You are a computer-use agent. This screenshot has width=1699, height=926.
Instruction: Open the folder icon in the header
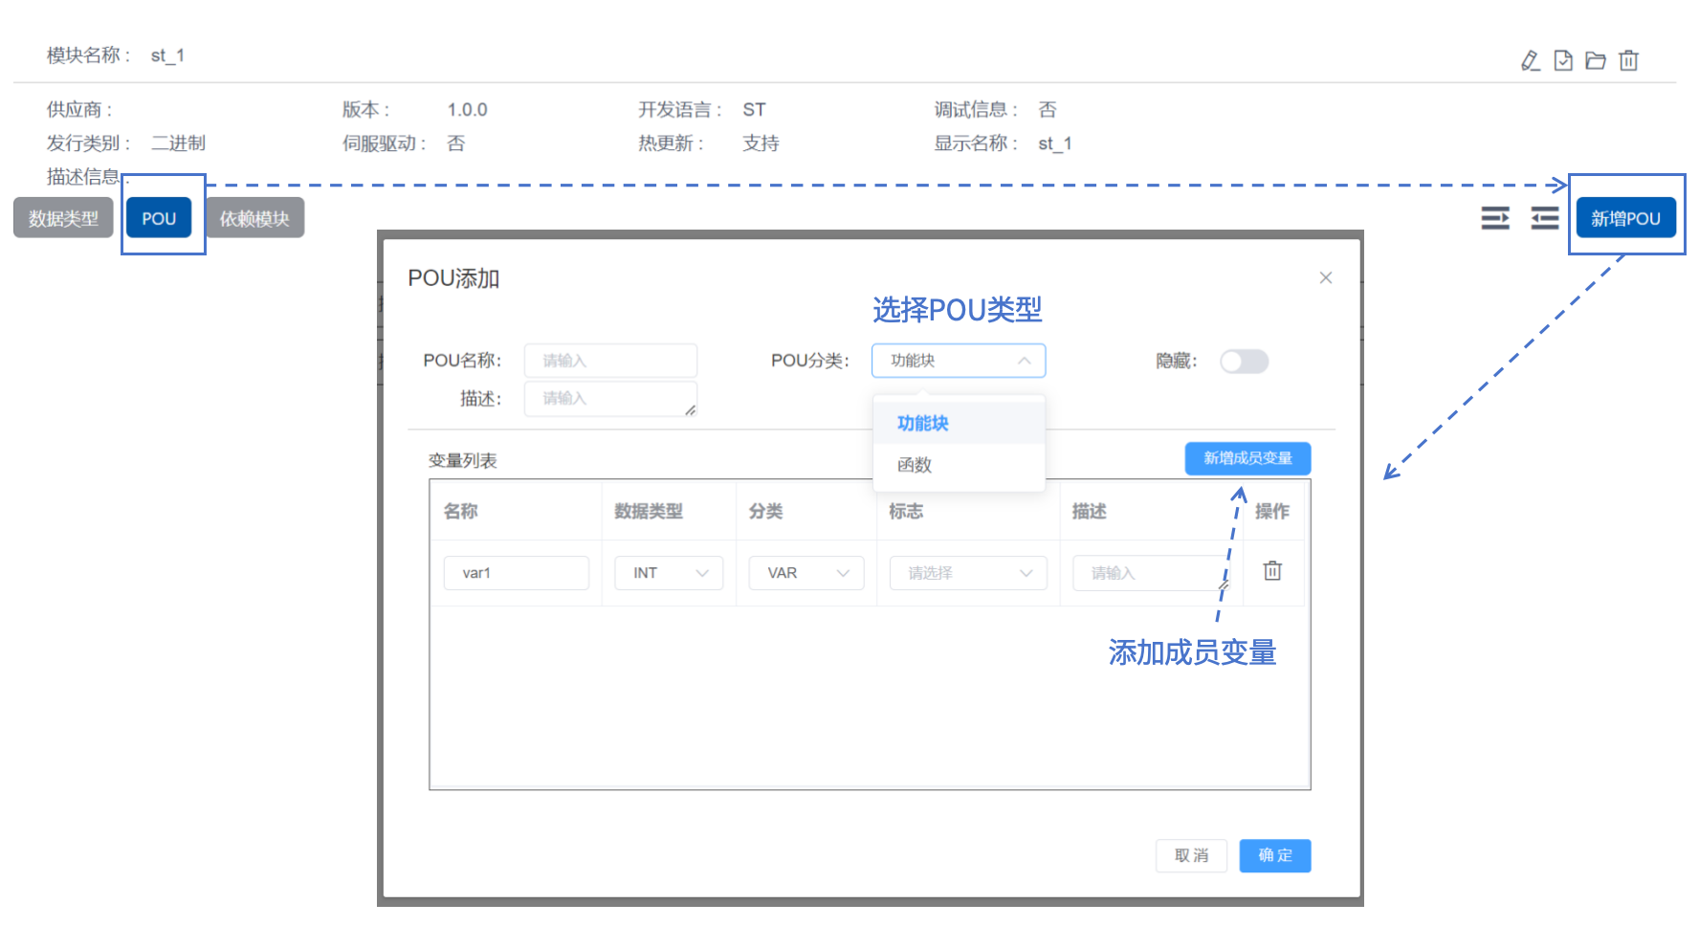[x=1596, y=61]
